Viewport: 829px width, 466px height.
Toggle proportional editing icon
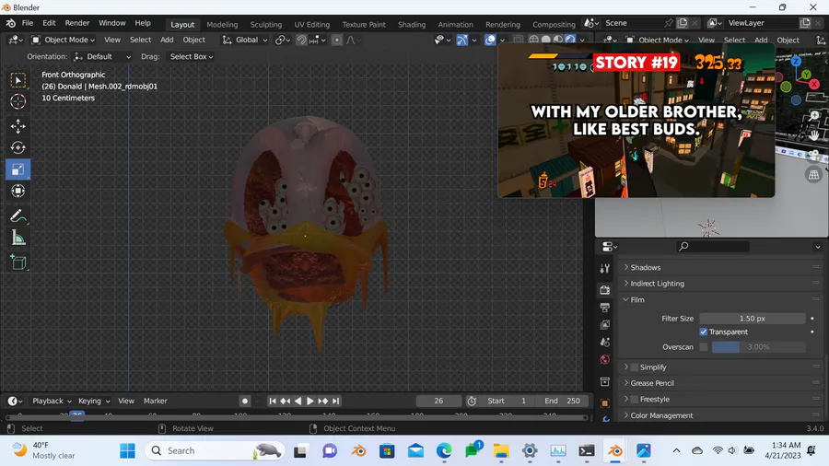pos(337,41)
